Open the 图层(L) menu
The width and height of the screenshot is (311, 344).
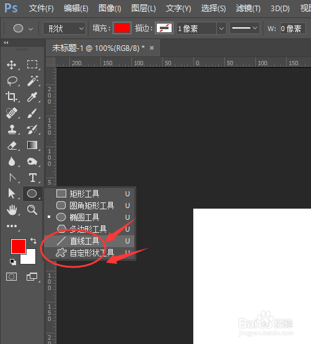coord(143,9)
